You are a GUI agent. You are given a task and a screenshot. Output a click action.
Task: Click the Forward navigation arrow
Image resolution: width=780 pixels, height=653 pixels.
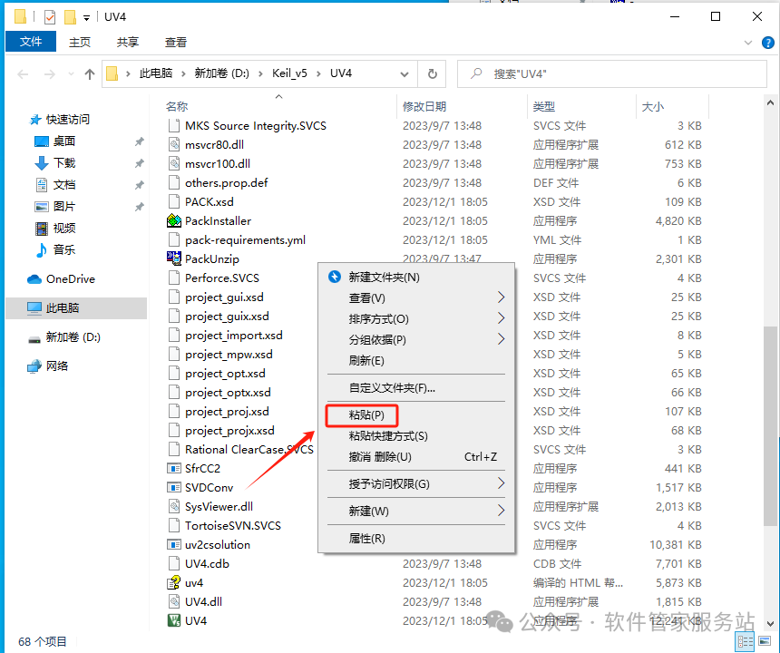click(50, 74)
